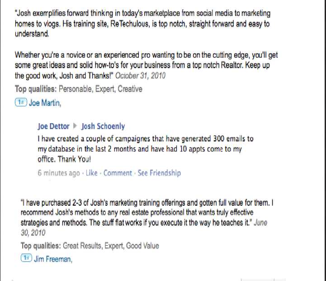Click "Top qualities: Personable, Expert, Creative" line
This screenshot has width=326, height=281.
click(x=78, y=89)
